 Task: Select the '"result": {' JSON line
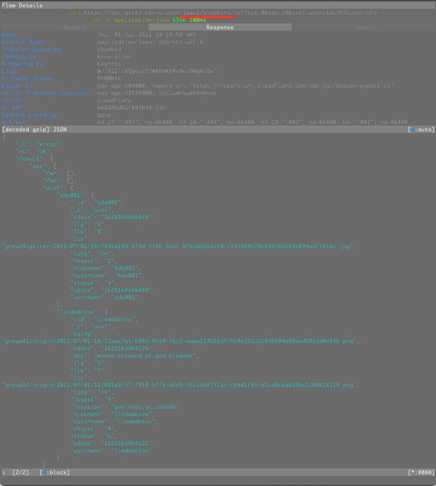pos(34,159)
